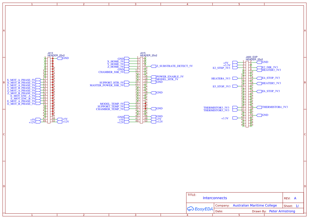Click the MODEL_TEMP_5V net label
The height and width of the screenshot is (219, 309).
pos(112,104)
